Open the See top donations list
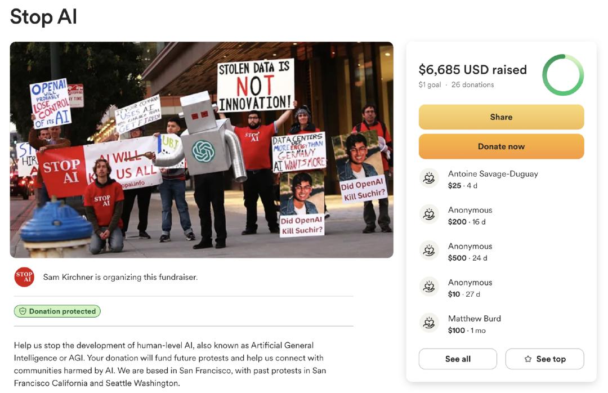 (544, 359)
